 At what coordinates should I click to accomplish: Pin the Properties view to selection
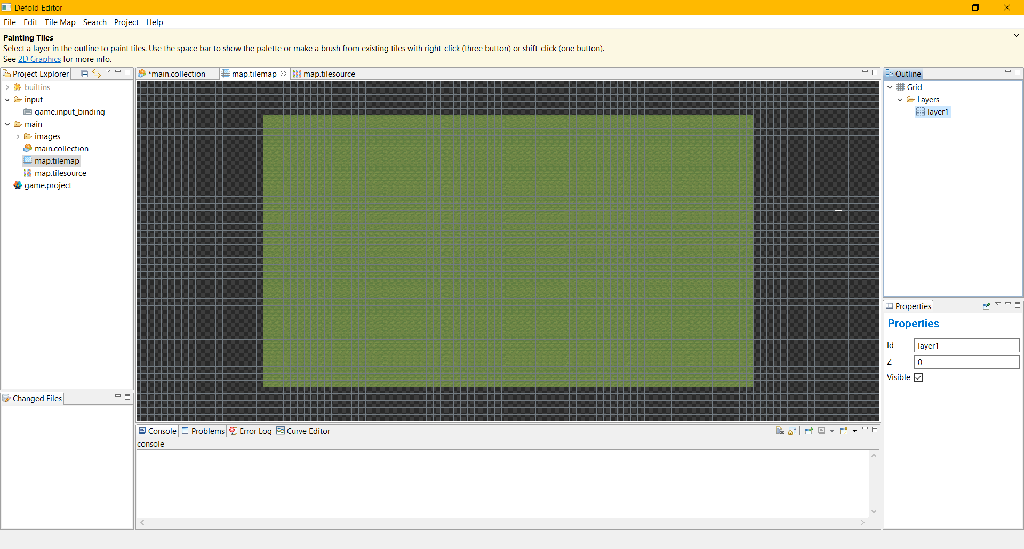click(x=986, y=306)
